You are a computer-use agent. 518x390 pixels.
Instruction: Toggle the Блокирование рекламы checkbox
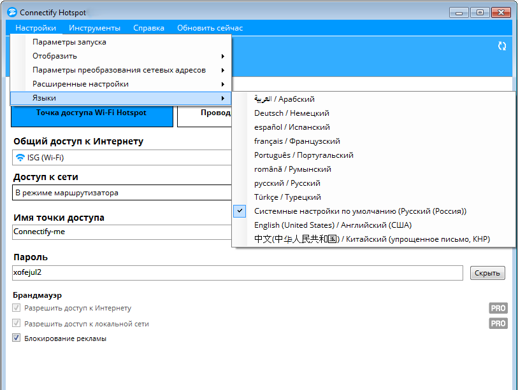pyautogui.click(x=17, y=338)
